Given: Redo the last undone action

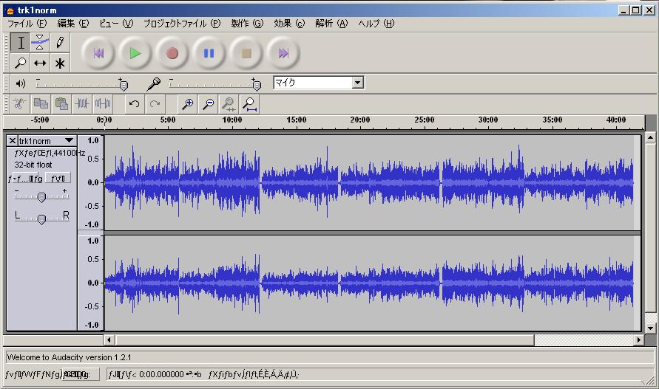Looking at the screenshot, I should tap(155, 103).
